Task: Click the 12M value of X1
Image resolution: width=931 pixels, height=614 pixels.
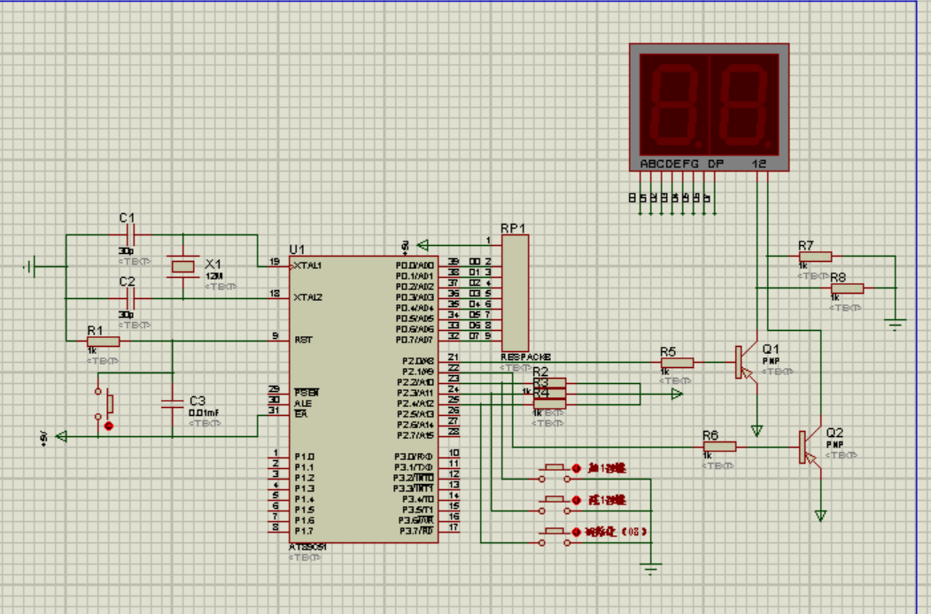Action: 214,276
